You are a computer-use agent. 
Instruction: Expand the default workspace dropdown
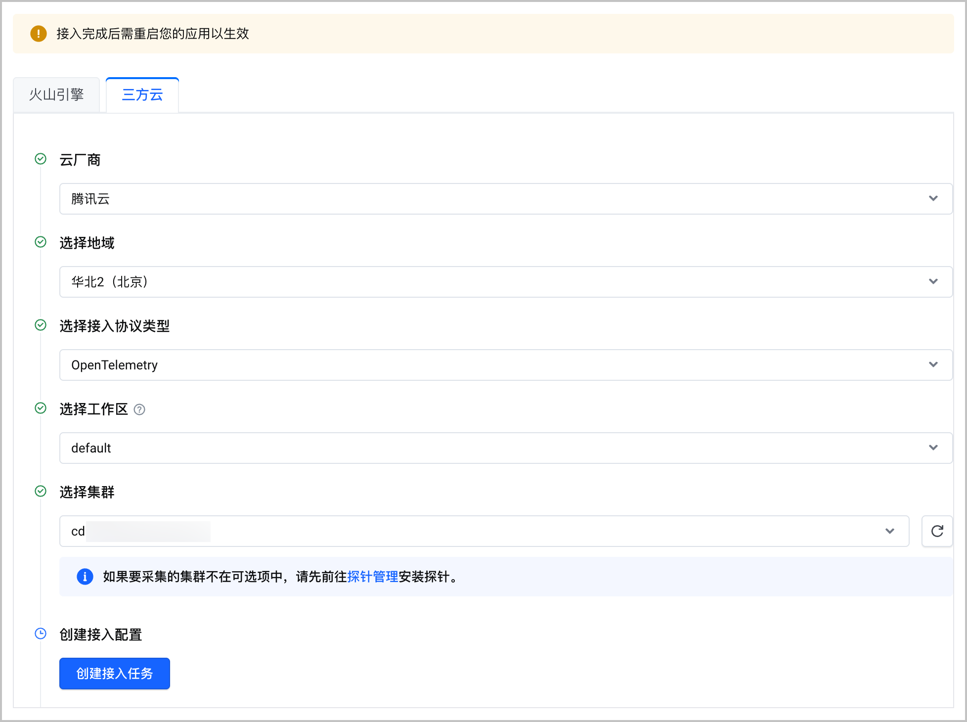coord(506,448)
